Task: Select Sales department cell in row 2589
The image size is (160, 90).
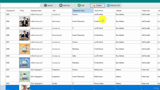Action: 83,56
